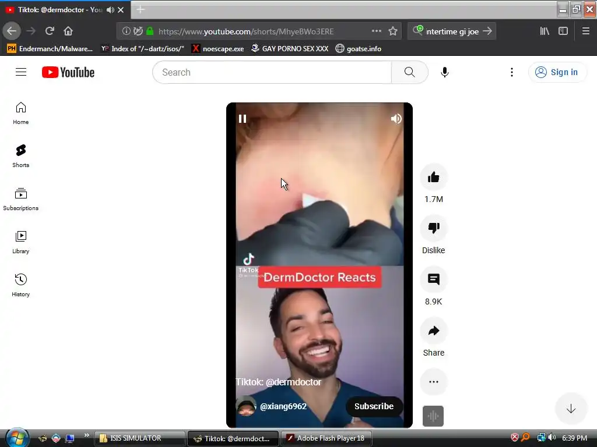Pause the Shorts video
The height and width of the screenshot is (447, 597).
pos(243,119)
